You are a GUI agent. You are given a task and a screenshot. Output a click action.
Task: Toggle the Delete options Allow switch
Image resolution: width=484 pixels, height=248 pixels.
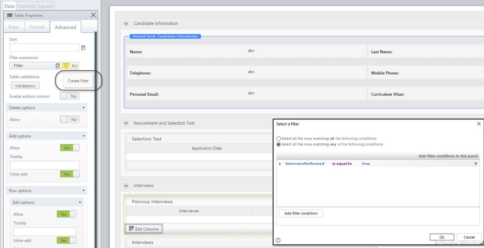click(70, 120)
